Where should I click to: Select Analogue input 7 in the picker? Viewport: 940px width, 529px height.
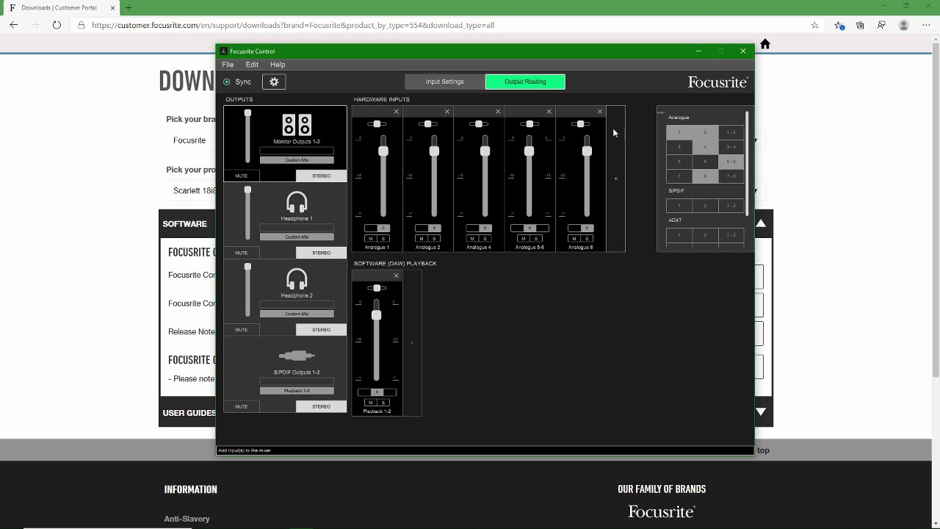679,176
